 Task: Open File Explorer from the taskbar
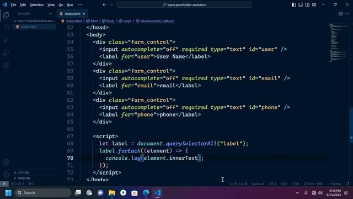pyautogui.click(x=111, y=193)
